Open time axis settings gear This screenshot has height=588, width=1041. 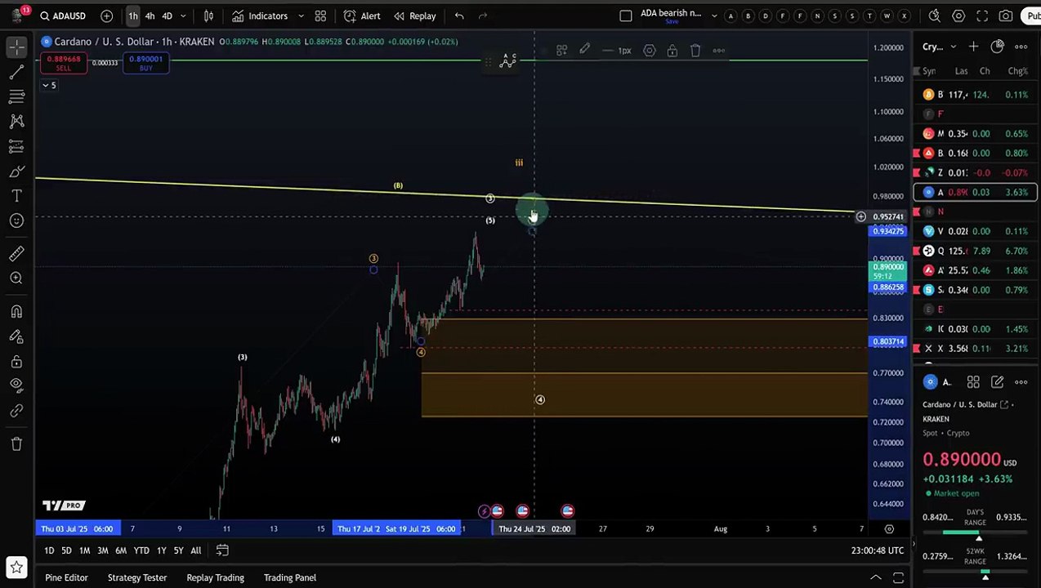pos(889,529)
